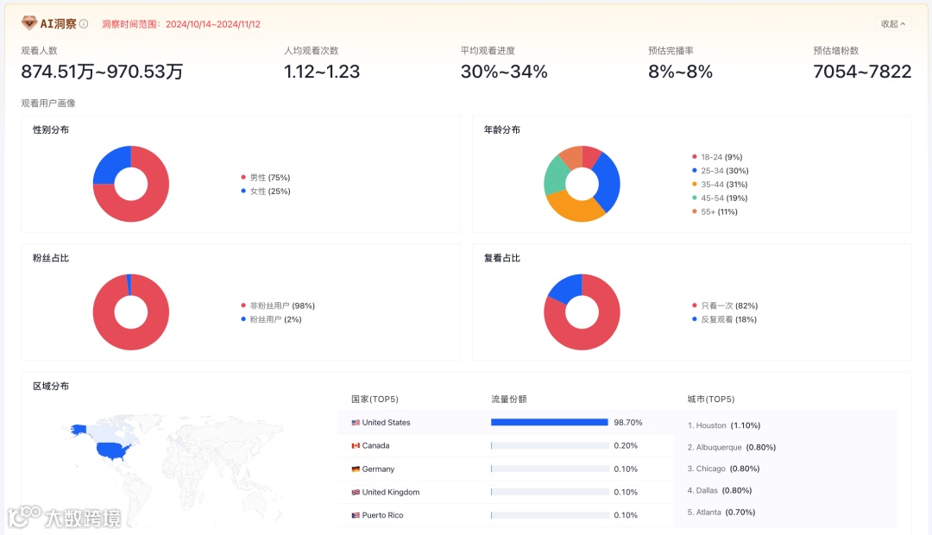This screenshot has height=535, width=932.
Task: Open the info icon next to AI洞察
Action: click(84, 24)
